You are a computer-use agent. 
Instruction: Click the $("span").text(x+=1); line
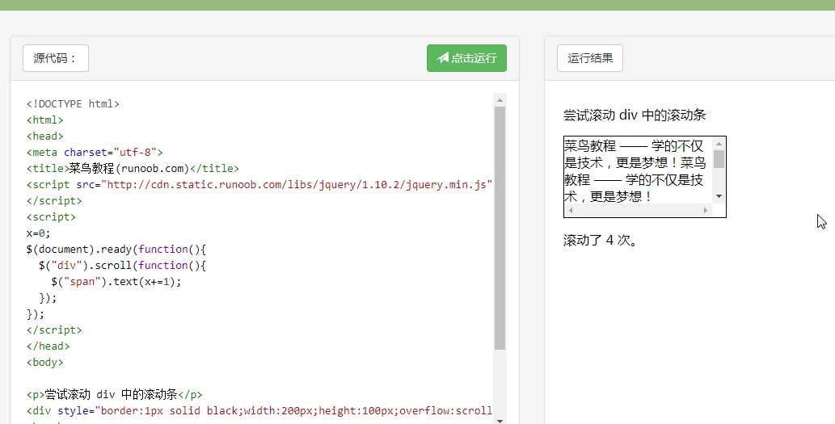tap(116, 281)
